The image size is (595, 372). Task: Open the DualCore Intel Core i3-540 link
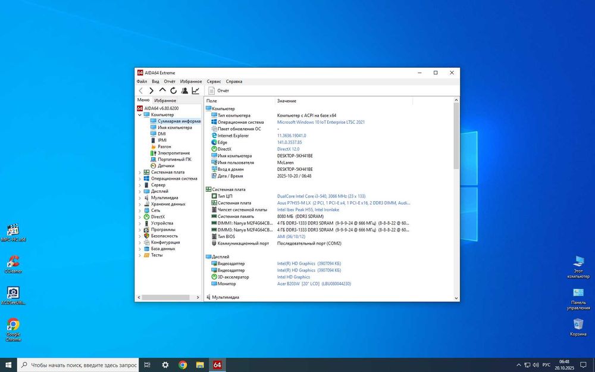[x=321, y=196]
